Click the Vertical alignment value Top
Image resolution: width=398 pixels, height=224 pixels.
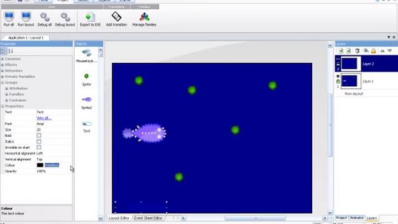click(39, 159)
